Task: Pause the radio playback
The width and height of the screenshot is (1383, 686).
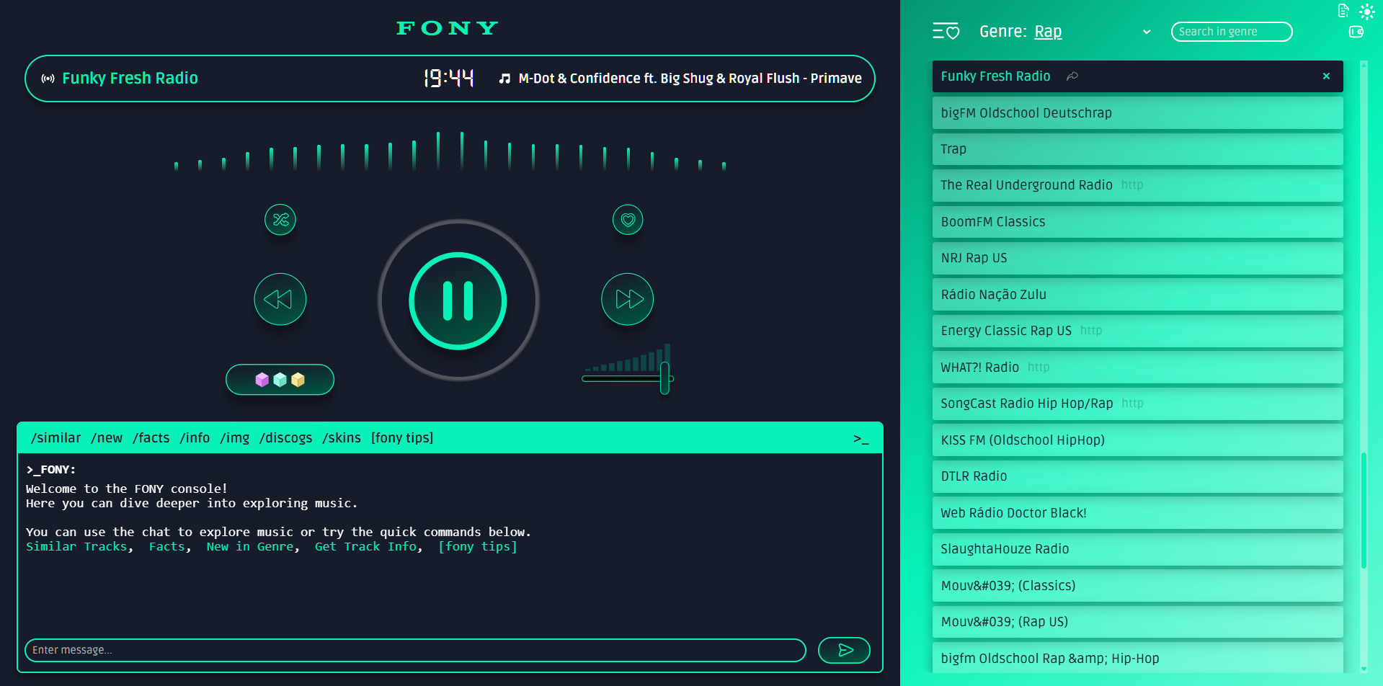Action: pyautogui.click(x=458, y=300)
